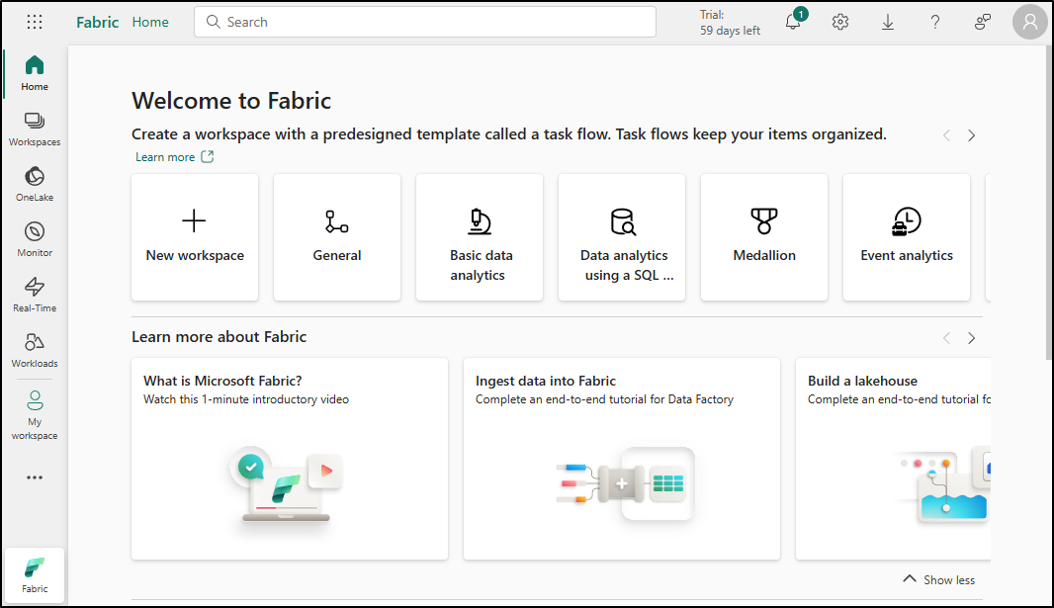Open the app launcher grid

click(34, 21)
